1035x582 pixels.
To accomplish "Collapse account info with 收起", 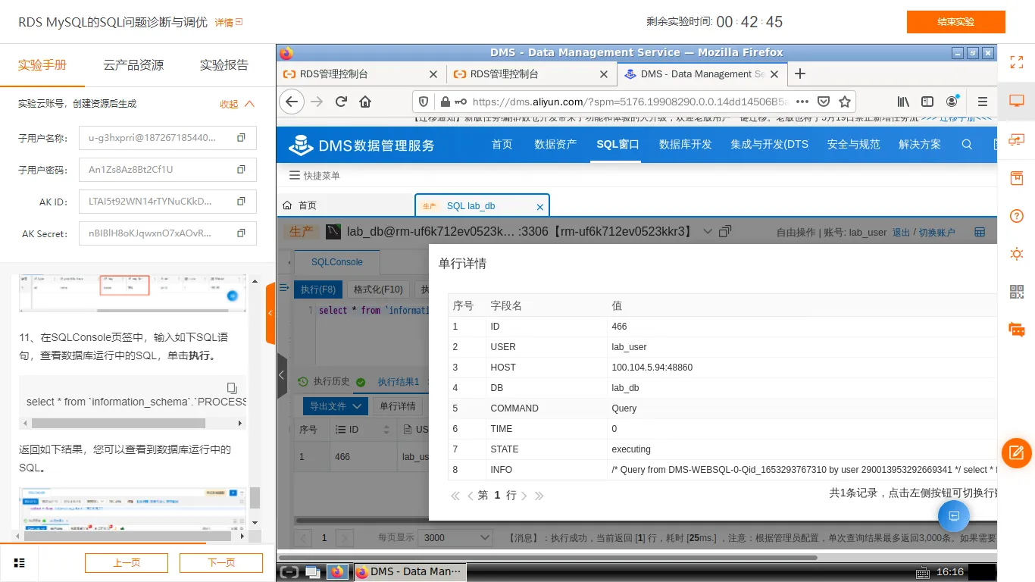I will [237, 104].
